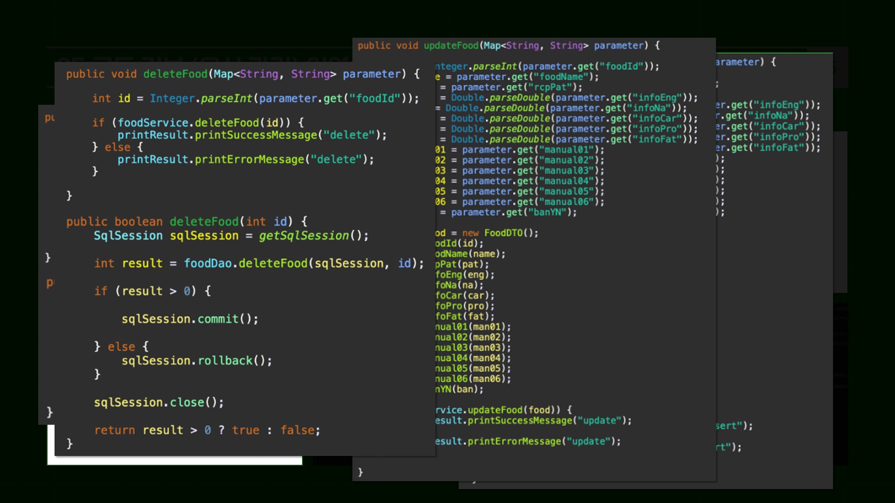Click the fooDao.deleteFood(sqlSession, id) line
Viewport: 895px width, 503px height.
(x=259, y=264)
